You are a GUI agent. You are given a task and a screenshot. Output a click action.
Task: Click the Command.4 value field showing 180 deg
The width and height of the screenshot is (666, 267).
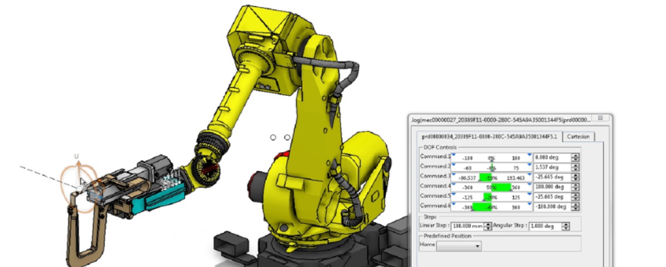click(552, 187)
